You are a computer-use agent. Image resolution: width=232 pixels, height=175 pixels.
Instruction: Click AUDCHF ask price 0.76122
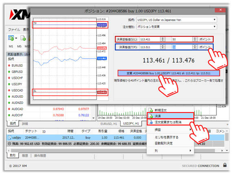tap(83, 115)
